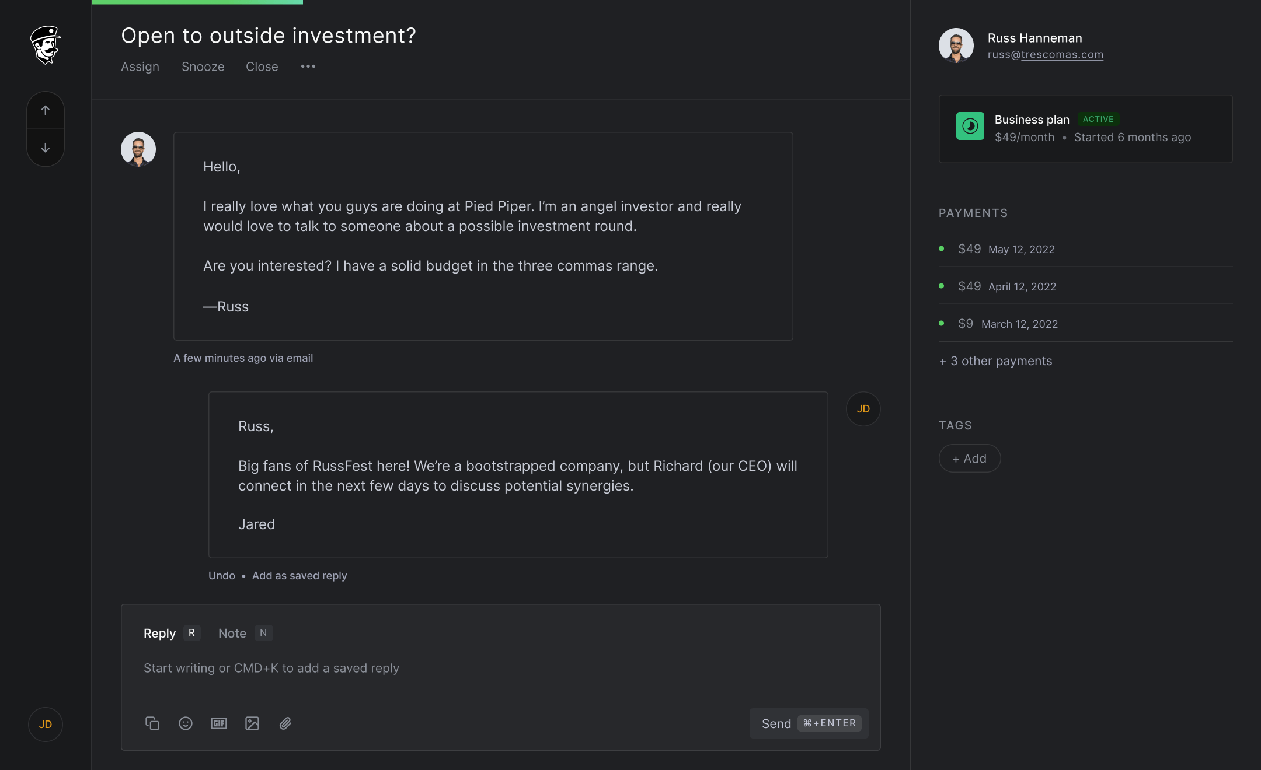Open the three-dot more actions menu
The width and height of the screenshot is (1261, 770).
coord(308,66)
